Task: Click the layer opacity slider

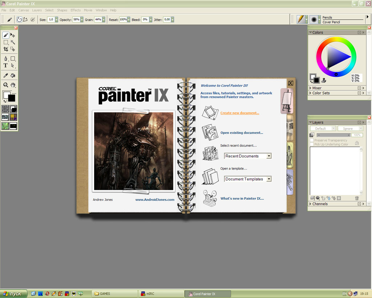Action: coord(333,135)
